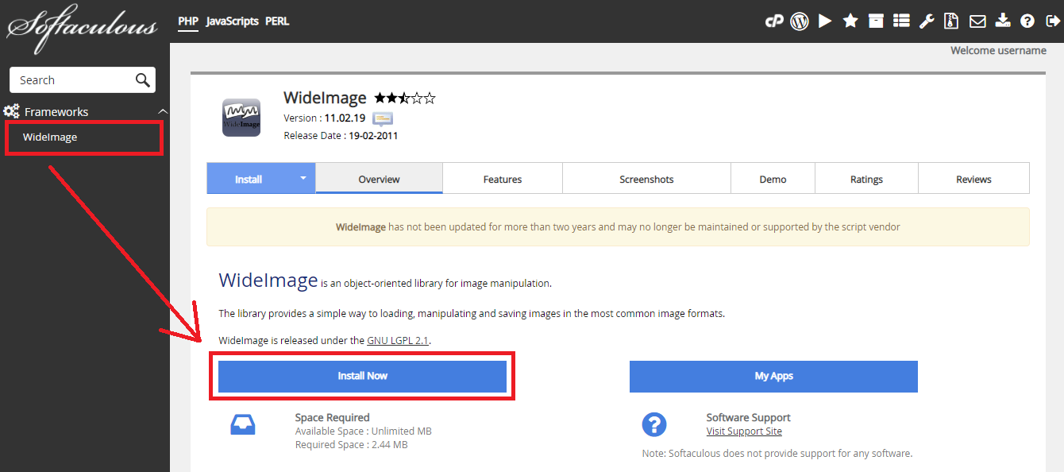The width and height of the screenshot is (1064, 472).
Task: Open the Install button dropdown arrow
Action: [304, 178]
